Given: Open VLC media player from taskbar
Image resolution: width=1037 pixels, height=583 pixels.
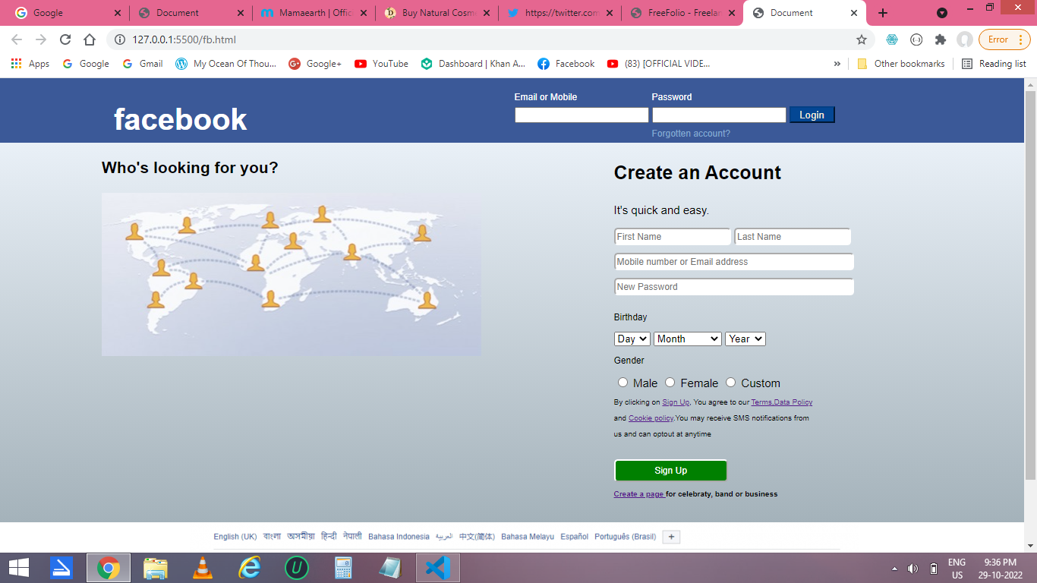Looking at the screenshot, I should (x=203, y=568).
